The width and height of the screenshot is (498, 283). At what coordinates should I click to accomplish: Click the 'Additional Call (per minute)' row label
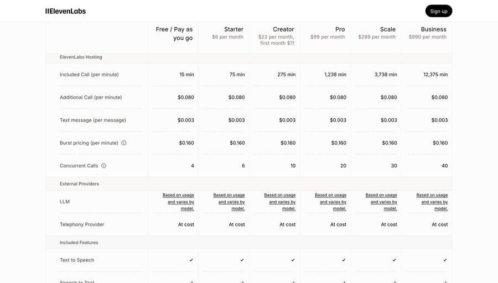[x=91, y=97]
